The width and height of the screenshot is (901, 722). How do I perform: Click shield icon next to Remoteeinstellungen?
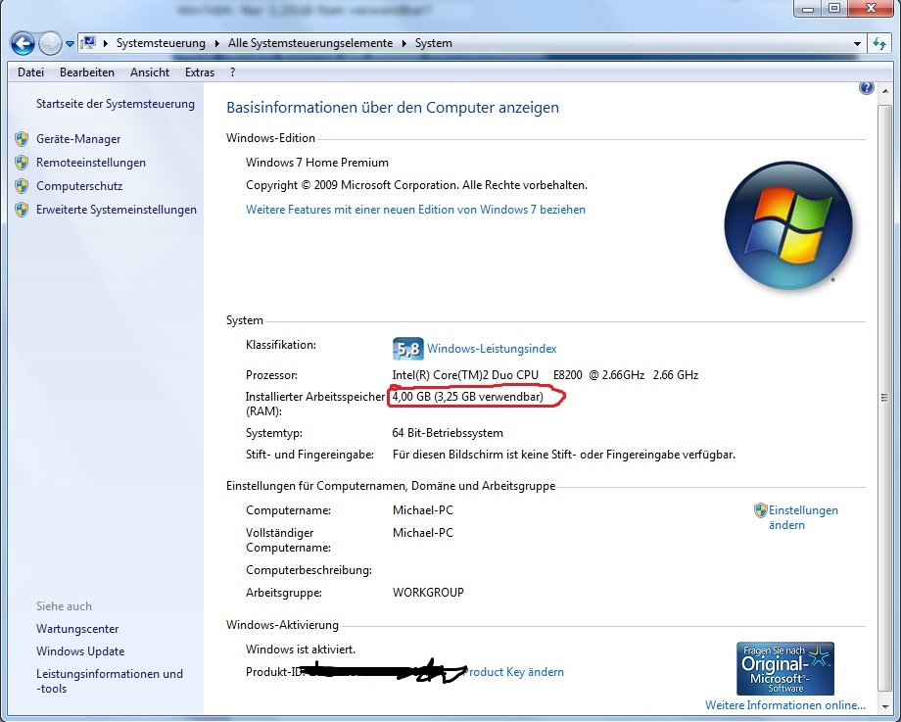tap(22, 163)
